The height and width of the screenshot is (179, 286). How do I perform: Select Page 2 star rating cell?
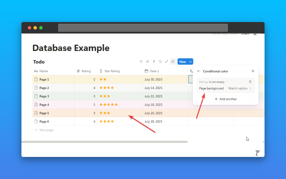point(120,88)
